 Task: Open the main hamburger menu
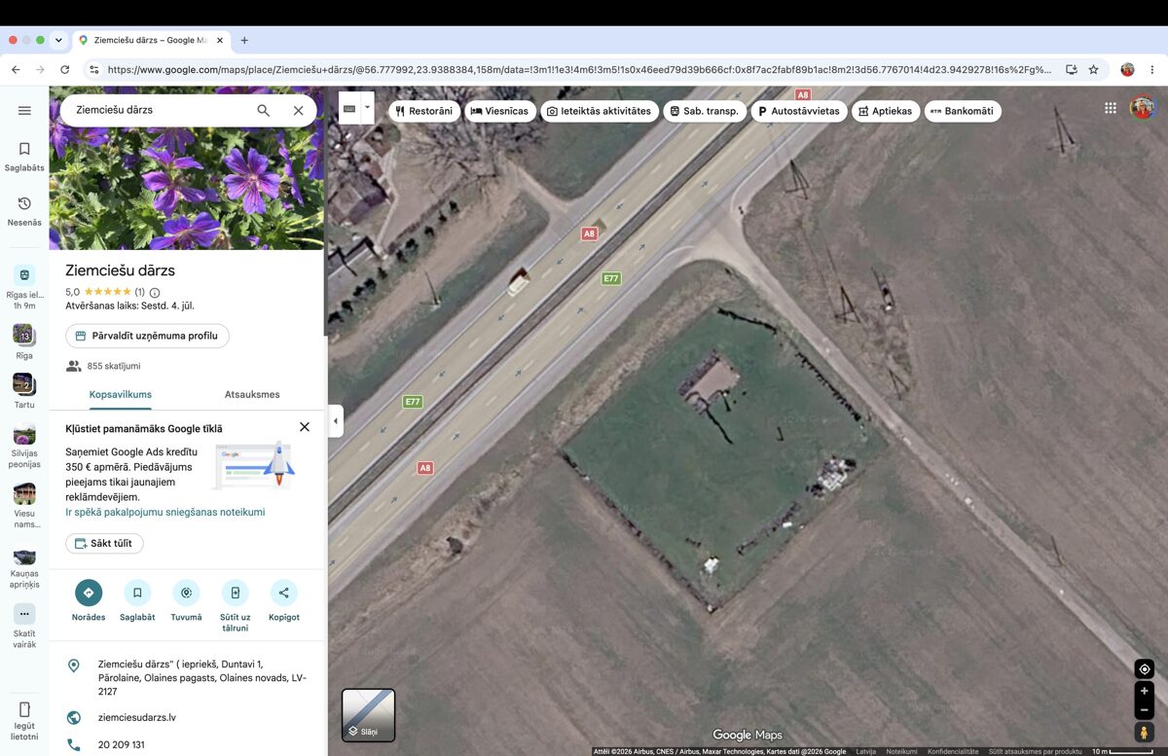pyautogui.click(x=24, y=111)
